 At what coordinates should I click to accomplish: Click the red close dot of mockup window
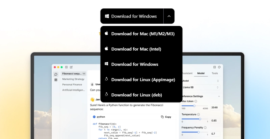(55, 67)
